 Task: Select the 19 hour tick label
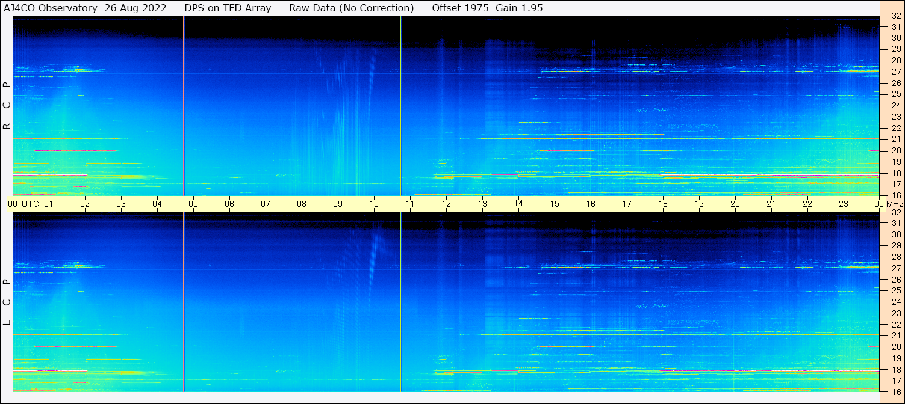[x=699, y=204]
